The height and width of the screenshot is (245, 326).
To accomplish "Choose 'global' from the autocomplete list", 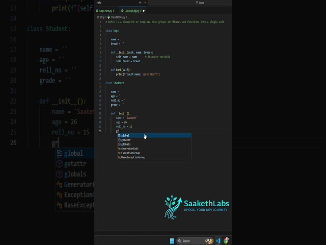I will click(x=154, y=136).
